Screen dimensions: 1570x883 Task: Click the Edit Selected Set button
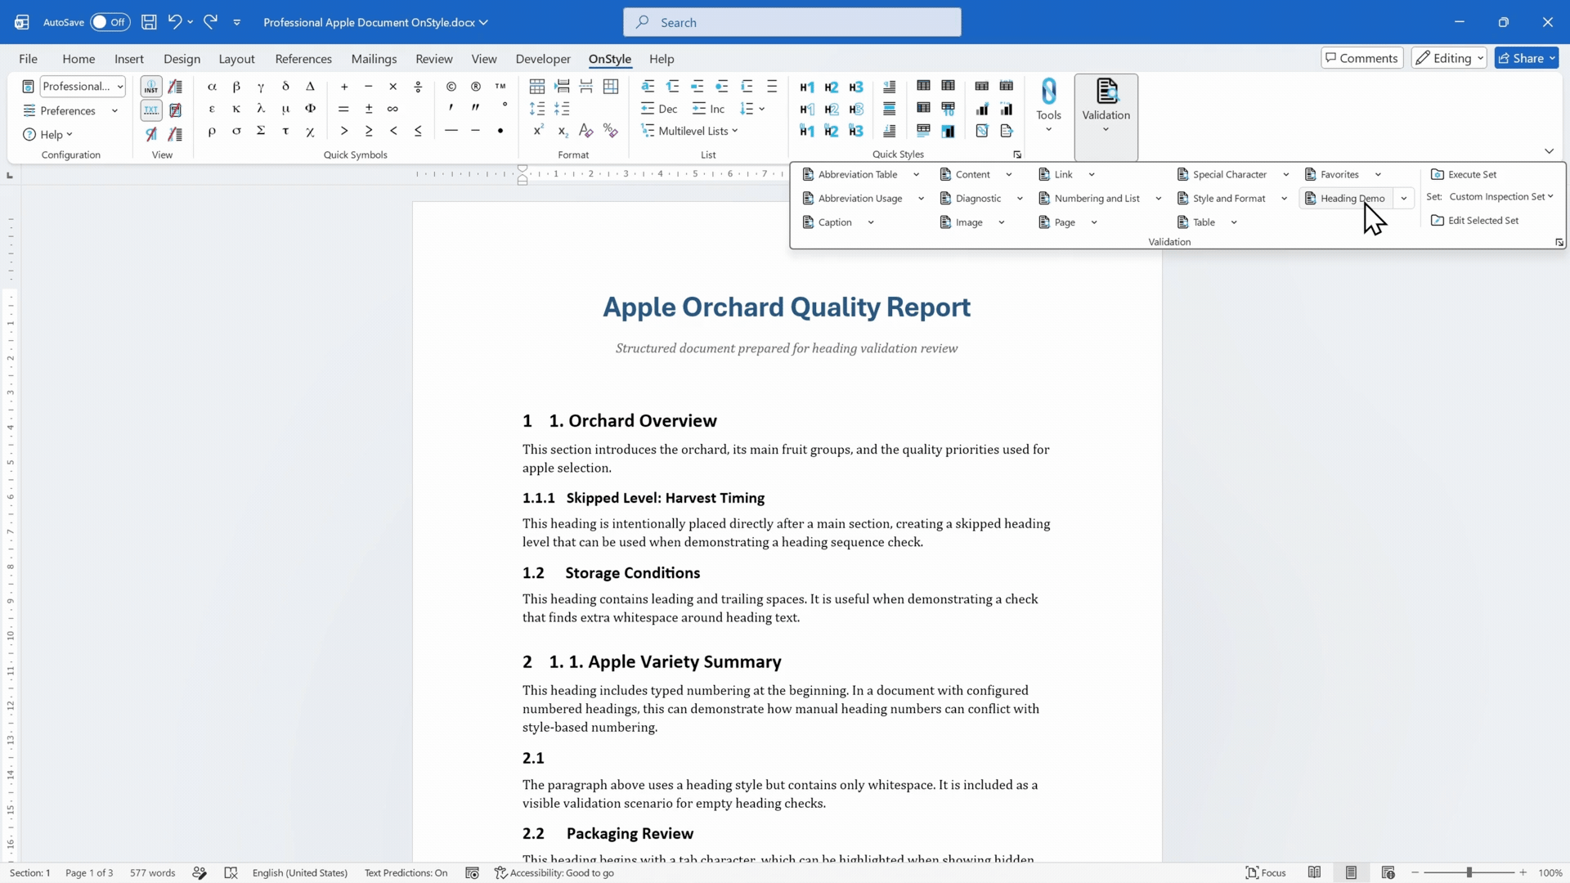click(1475, 221)
